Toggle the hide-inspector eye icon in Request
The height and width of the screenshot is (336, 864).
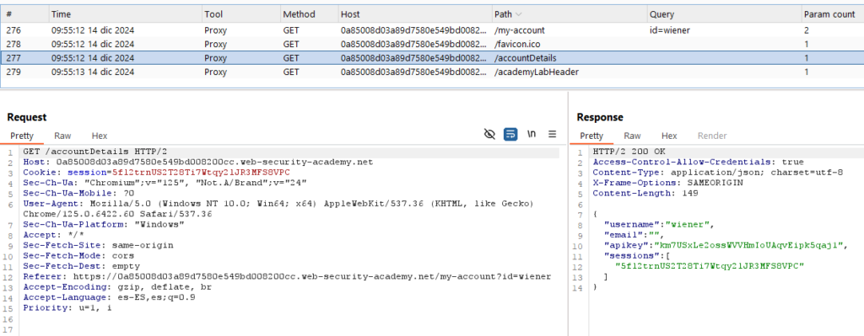click(489, 134)
